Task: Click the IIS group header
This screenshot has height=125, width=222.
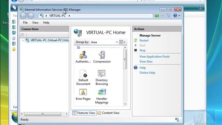Action: tap(78, 48)
